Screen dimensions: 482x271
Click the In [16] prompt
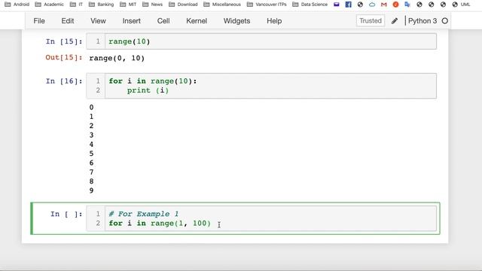point(64,81)
